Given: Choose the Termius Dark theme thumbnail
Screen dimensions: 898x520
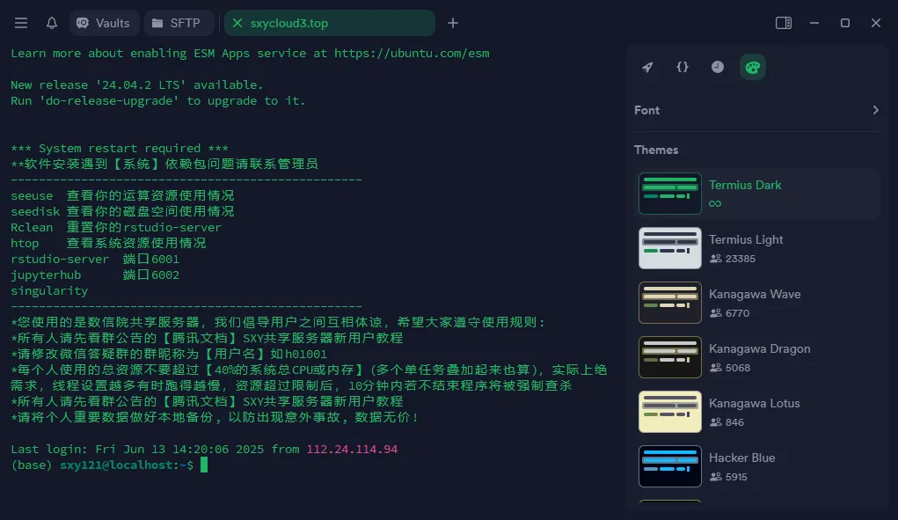Looking at the screenshot, I should (669, 194).
